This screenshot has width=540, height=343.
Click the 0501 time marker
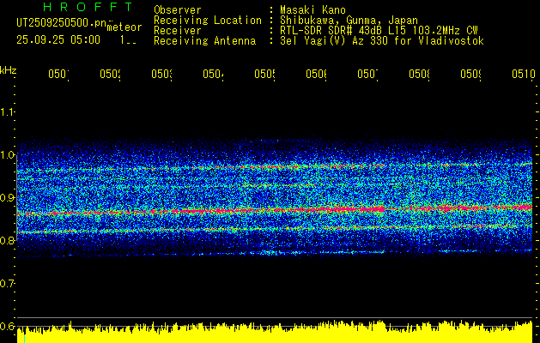point(58,74)
